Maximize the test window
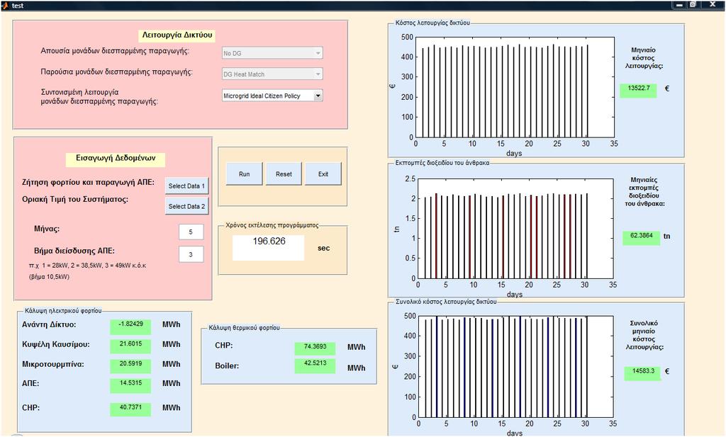This screenshot has height=437, width=726. (693, 5)
